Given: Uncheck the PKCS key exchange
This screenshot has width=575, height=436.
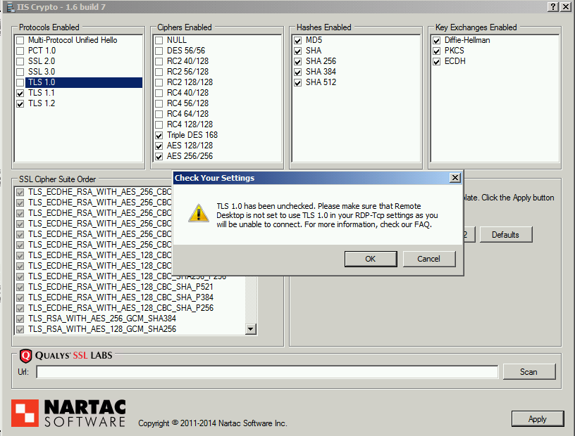Looking at the screenshot, I should click(436, 51).
